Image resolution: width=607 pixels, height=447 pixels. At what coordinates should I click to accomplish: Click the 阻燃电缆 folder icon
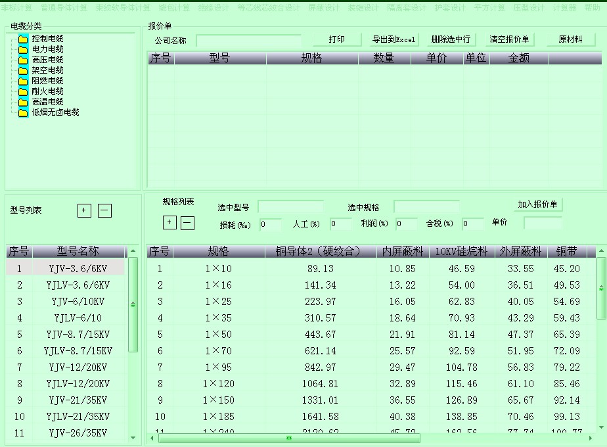pos(23,81)
